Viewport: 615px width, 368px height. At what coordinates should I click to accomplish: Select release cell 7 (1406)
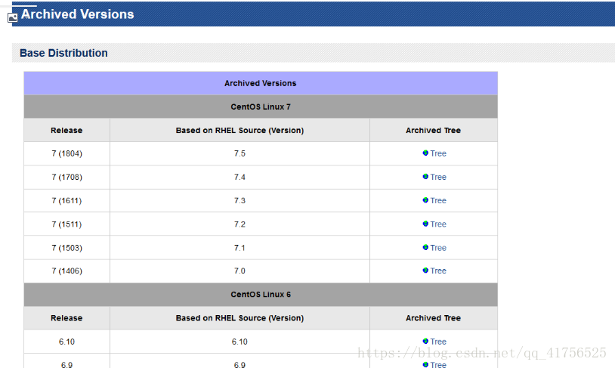tap(66, 271)
